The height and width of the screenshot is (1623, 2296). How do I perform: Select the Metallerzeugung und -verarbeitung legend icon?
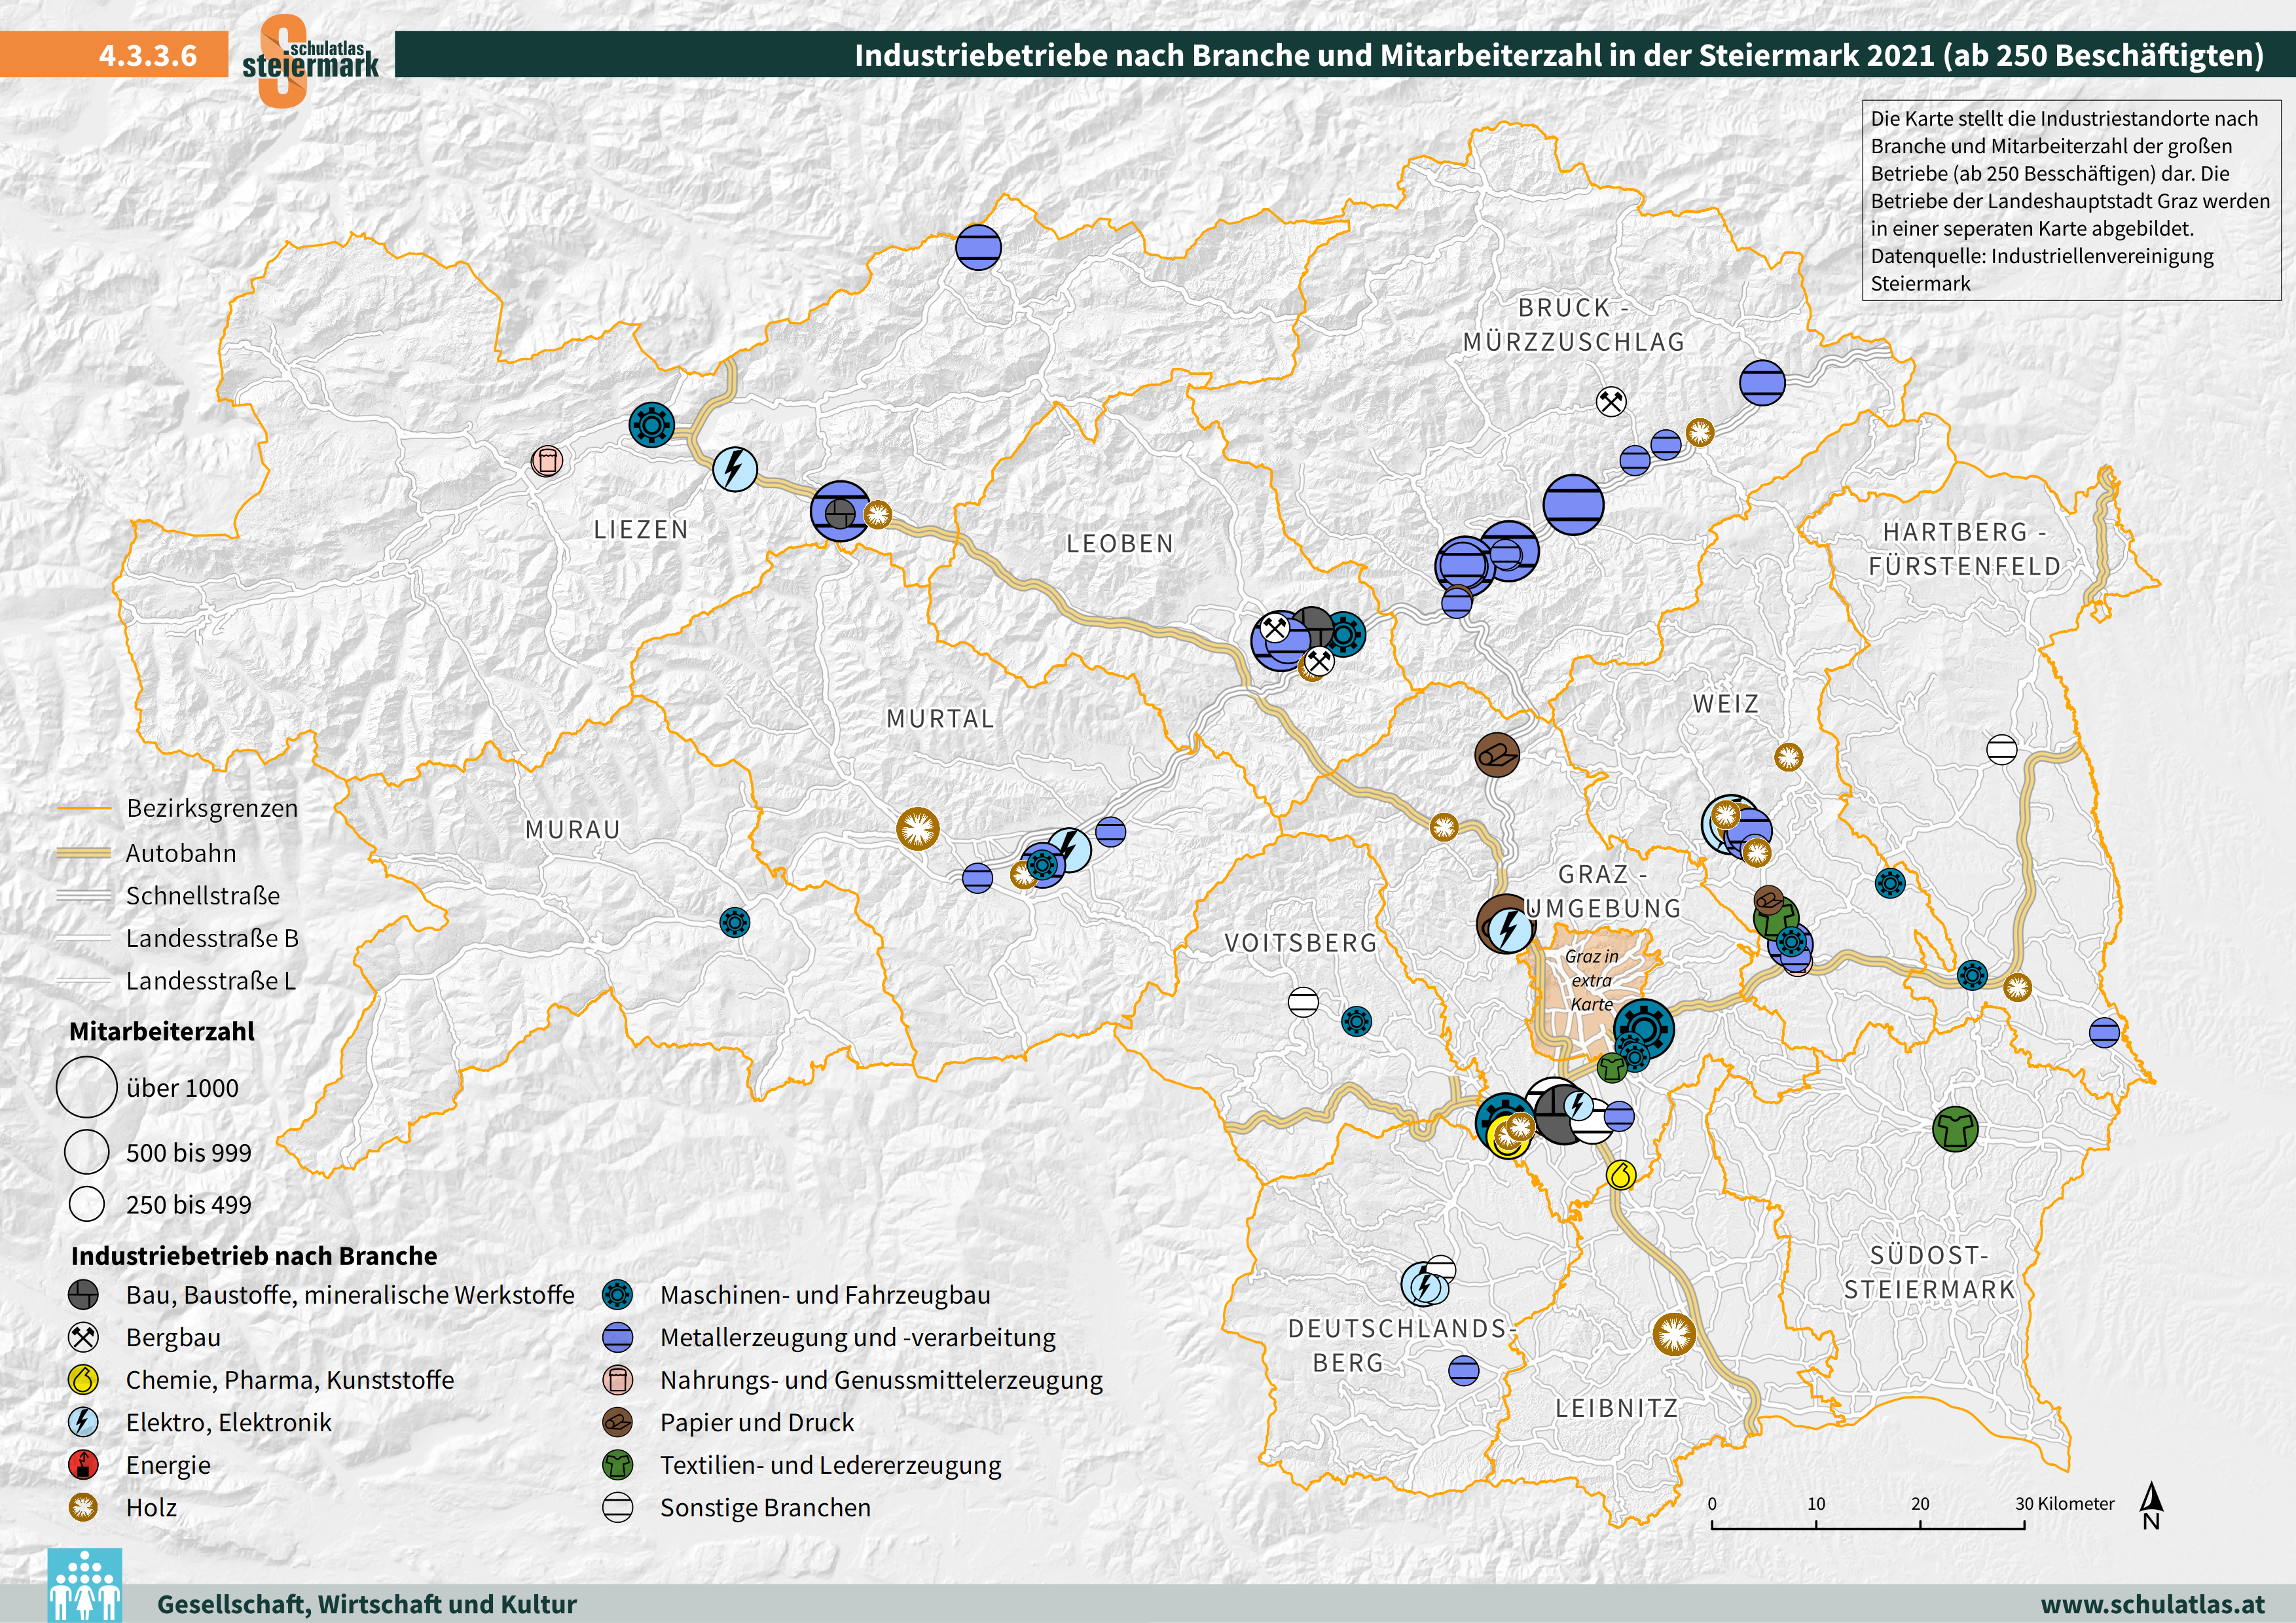coord(618,1338)
